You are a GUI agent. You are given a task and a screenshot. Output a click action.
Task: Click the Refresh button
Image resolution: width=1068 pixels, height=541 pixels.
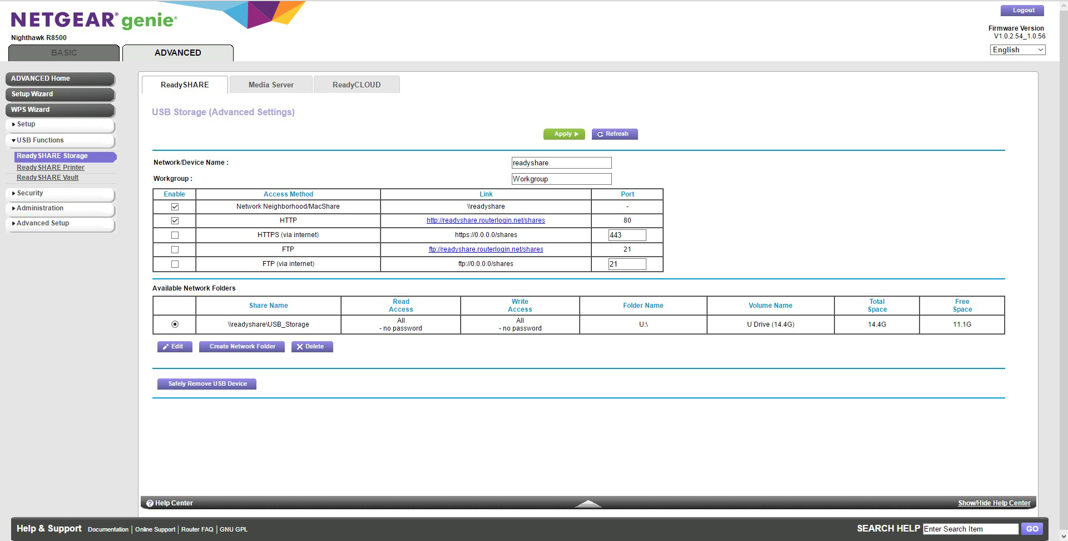[x=615, y=134]
